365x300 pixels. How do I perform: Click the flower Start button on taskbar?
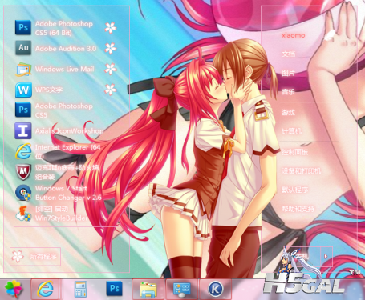click(x=14, y=289)
